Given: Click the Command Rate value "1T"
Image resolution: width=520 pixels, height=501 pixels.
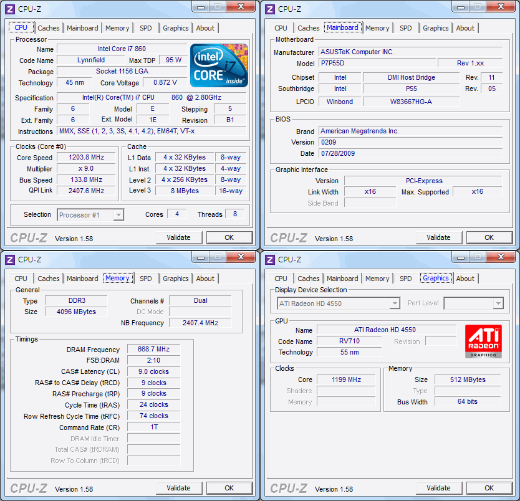Looking at the screenshot, I should (x=153, y=427).
